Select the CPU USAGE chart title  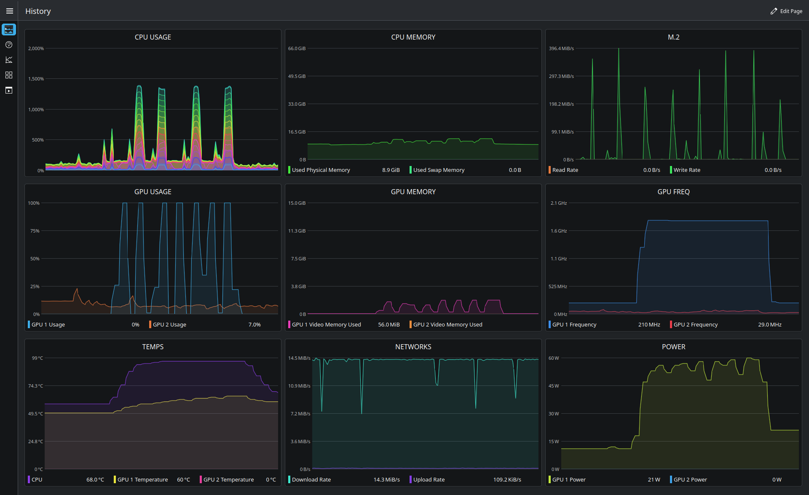(153, 37)
